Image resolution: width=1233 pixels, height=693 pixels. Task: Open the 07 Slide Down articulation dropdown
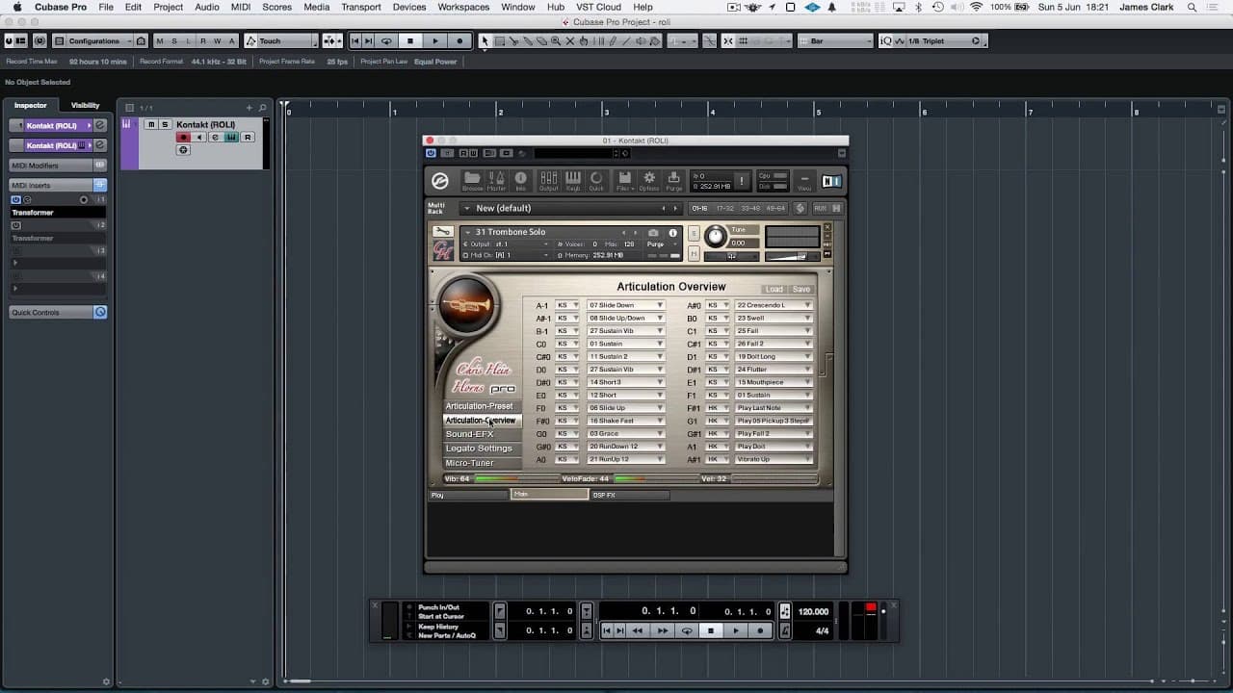(x=626, y=305)
